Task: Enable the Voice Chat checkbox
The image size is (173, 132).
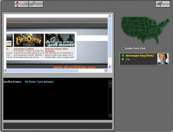Action: point(123,48)
